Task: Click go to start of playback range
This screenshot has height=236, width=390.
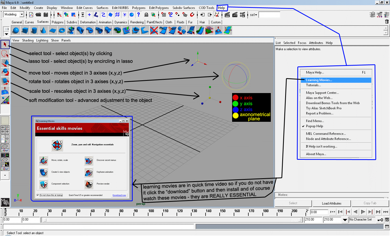Action: tap(333, 212)
